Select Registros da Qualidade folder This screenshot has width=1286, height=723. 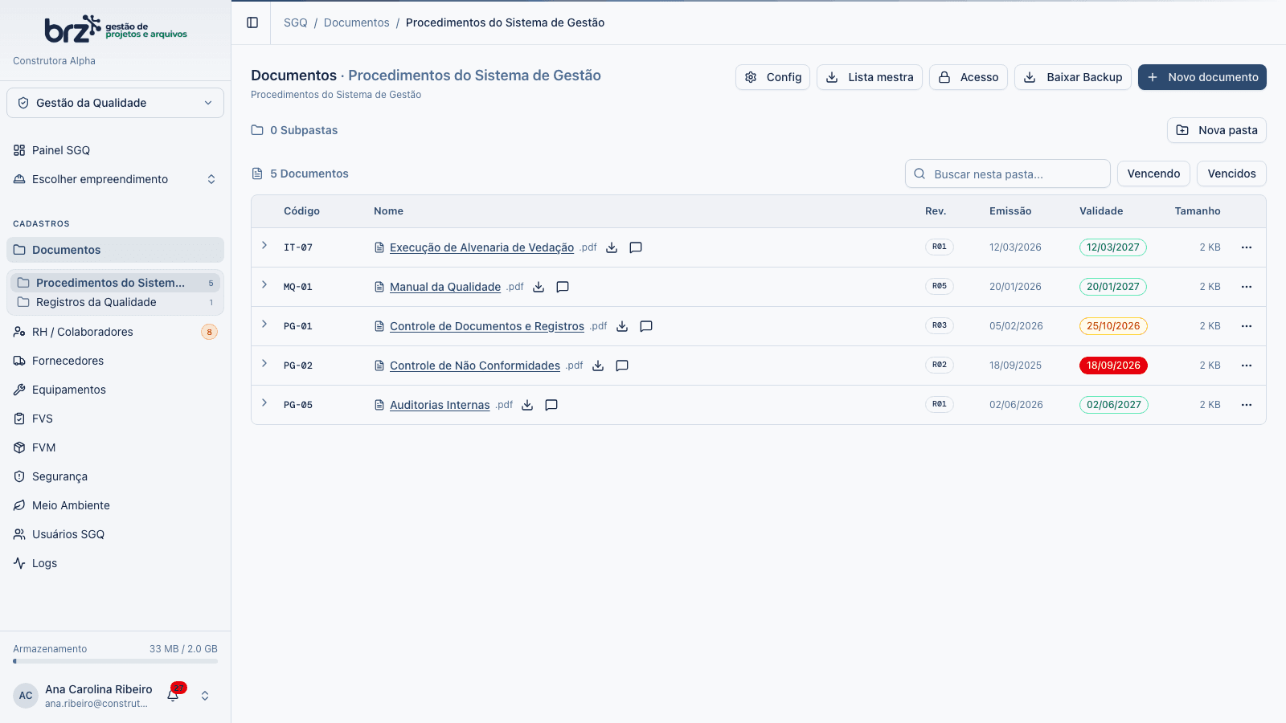116,302
